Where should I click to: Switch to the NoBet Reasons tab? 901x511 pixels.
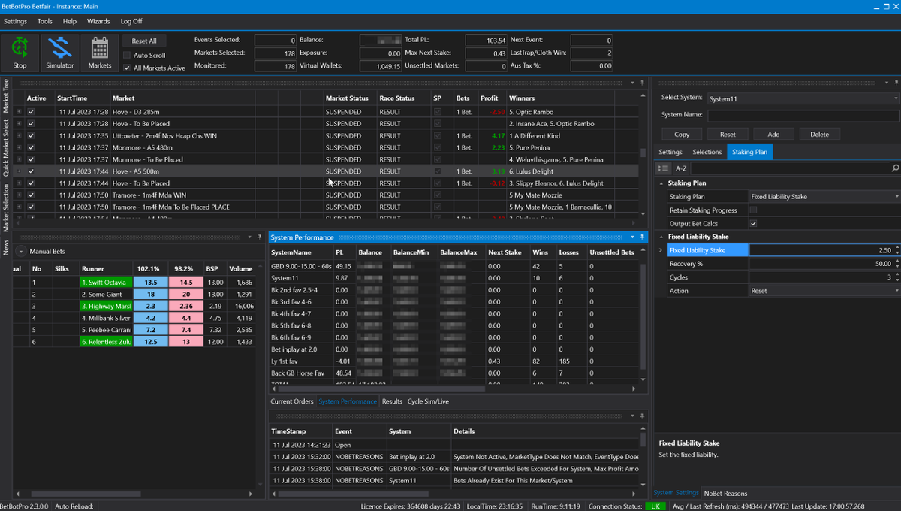[725, 493]
